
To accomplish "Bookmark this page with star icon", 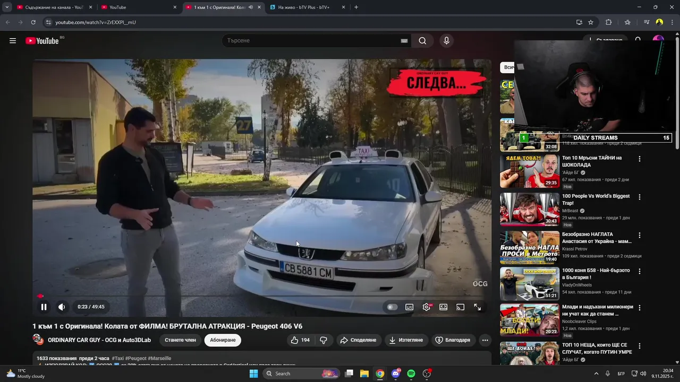I will pos(591,22).
